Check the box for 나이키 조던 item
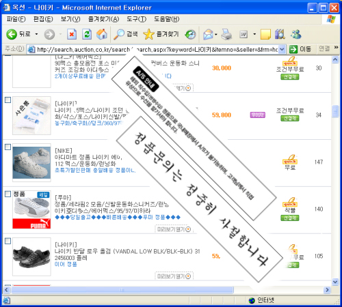 (8, 100)
